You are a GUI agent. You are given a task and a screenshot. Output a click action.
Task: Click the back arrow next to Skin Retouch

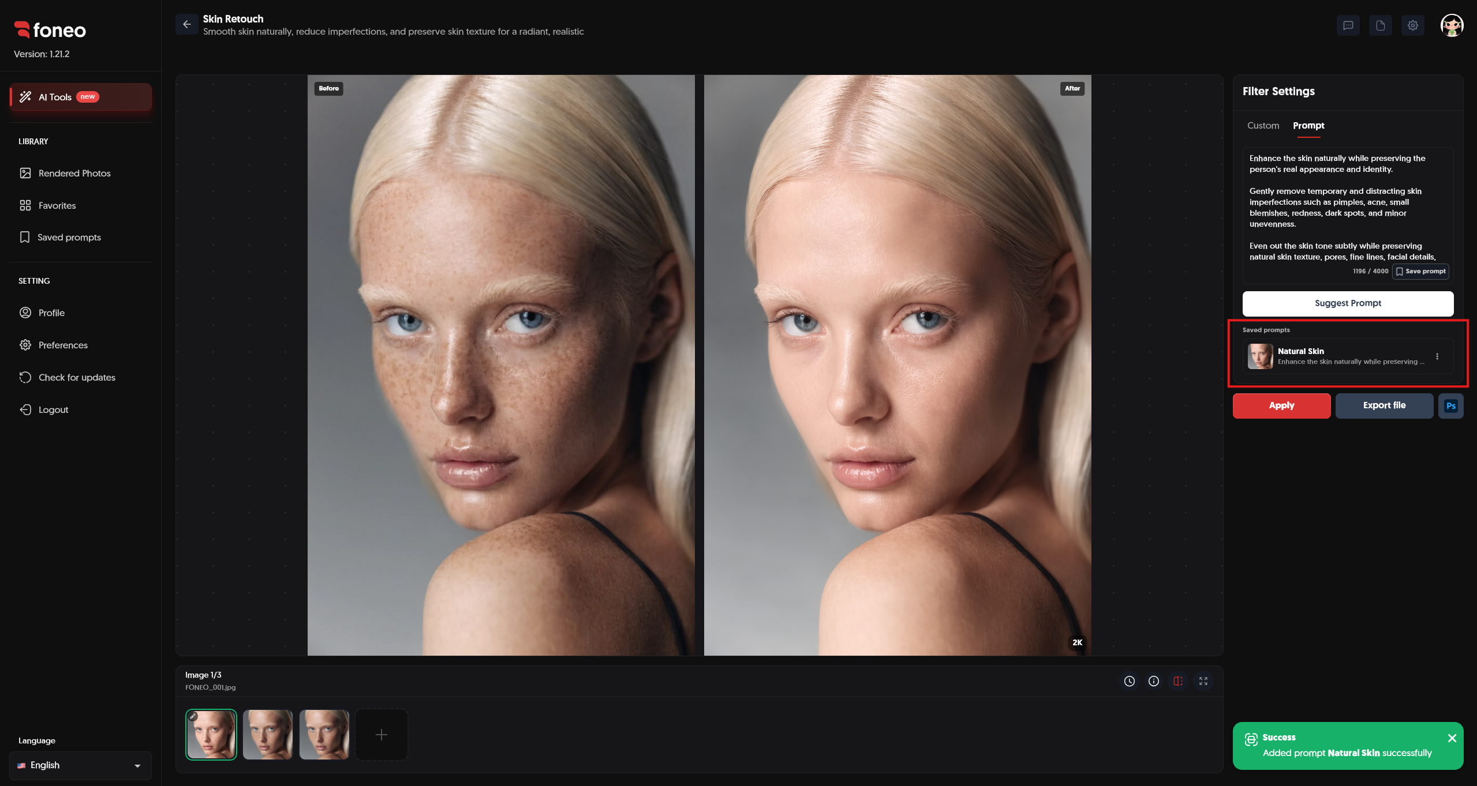pos(186,24)
